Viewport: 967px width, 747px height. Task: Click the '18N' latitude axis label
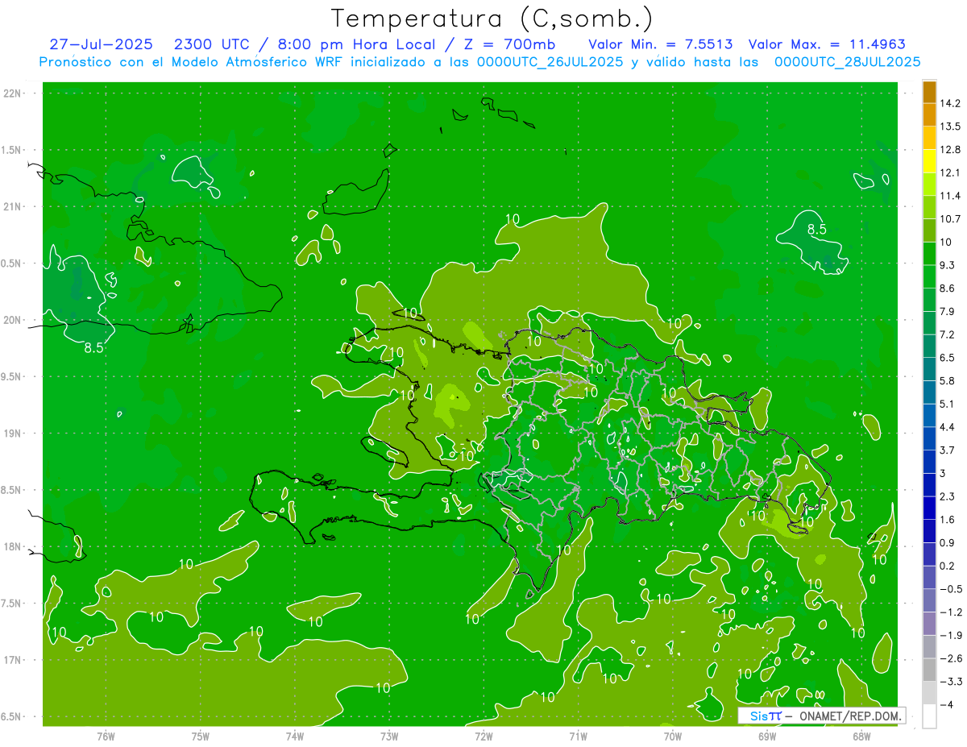click(13, 547)
